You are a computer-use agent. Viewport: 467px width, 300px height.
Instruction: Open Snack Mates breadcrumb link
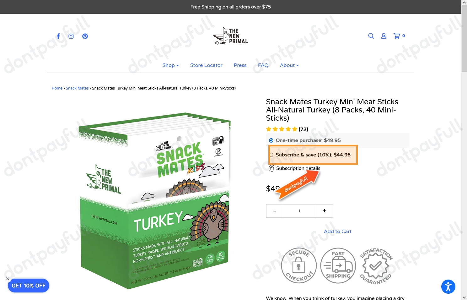[77, 88]
